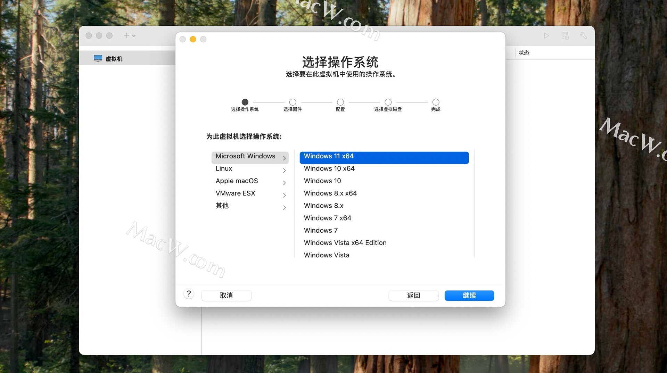Expand the Apple macOS category chevron
667x373 pixels.
coord(285,183)
